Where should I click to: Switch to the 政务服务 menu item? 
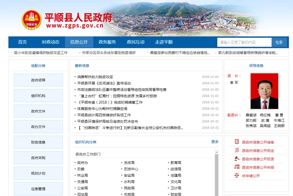pos(107,42)
